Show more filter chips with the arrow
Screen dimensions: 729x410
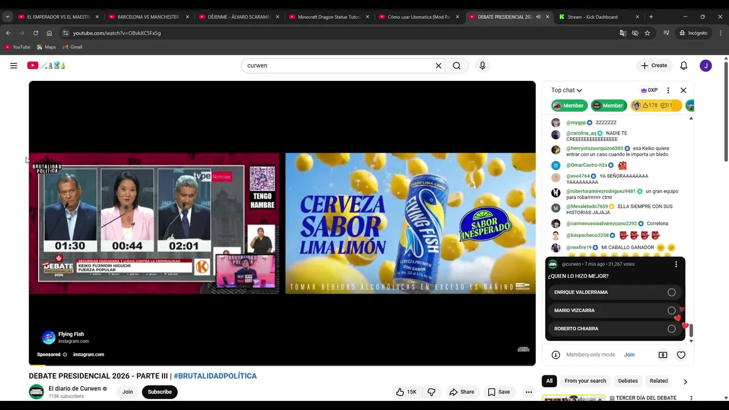(685, 382)
